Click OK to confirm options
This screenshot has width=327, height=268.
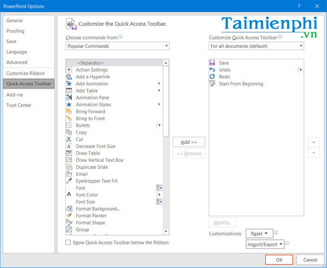[279, 260]
